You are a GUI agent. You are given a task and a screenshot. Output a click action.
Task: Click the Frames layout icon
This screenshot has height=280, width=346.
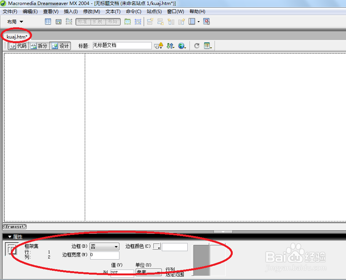click(192, 22)
